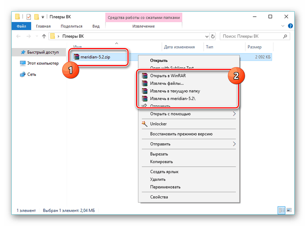Open Свойства from context menu

click(159, 197)
